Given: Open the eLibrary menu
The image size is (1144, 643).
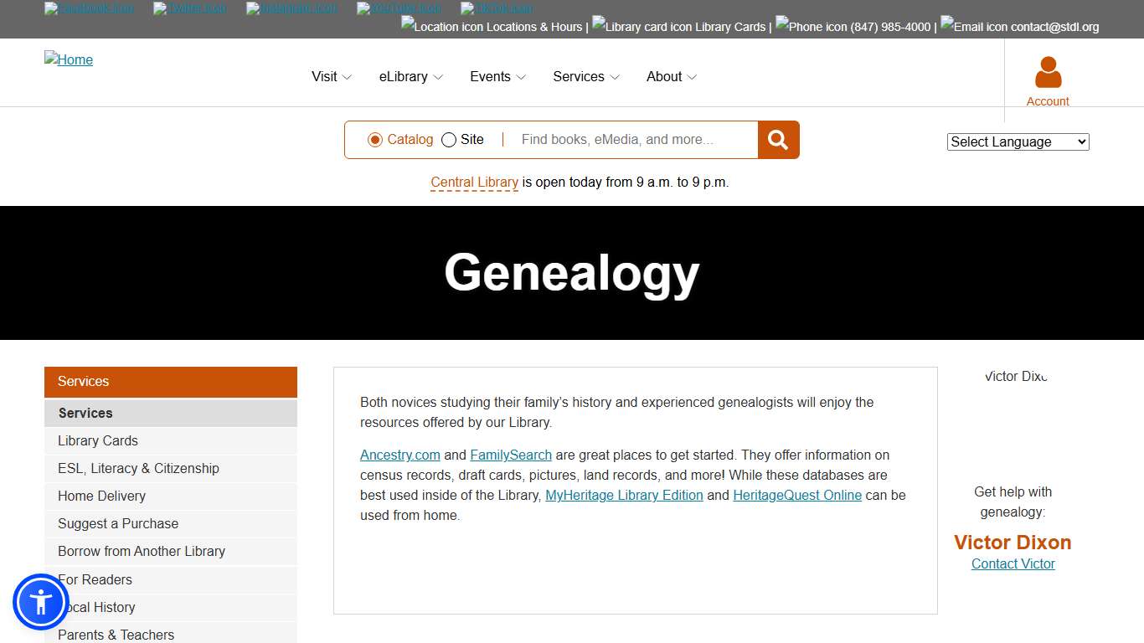Looking at the screenshot, I should coord(410,76).
